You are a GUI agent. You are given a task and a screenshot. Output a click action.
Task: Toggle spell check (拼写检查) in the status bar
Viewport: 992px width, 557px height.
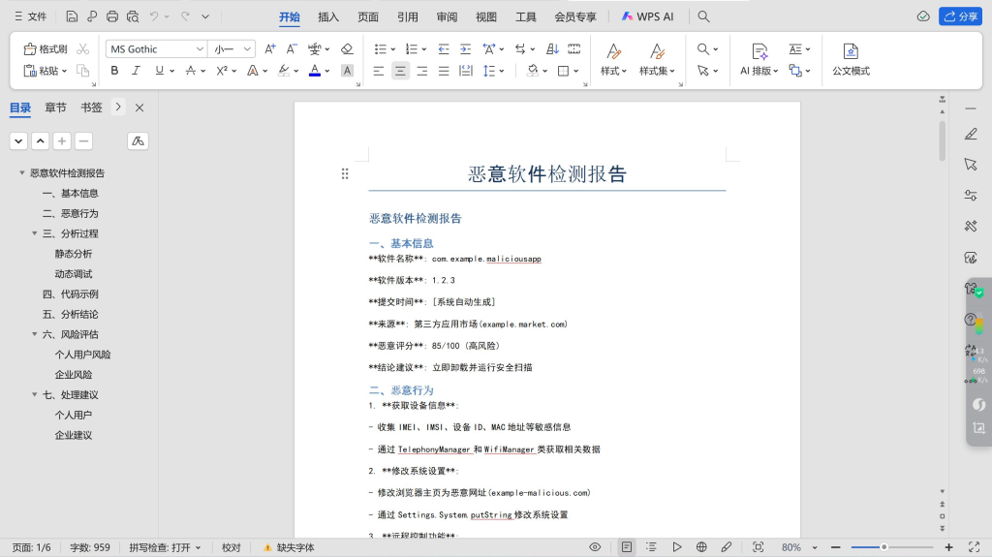click(165, 547)
